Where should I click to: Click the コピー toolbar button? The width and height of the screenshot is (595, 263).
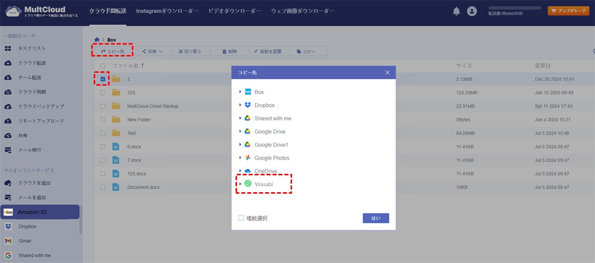(x=306, y=51)
